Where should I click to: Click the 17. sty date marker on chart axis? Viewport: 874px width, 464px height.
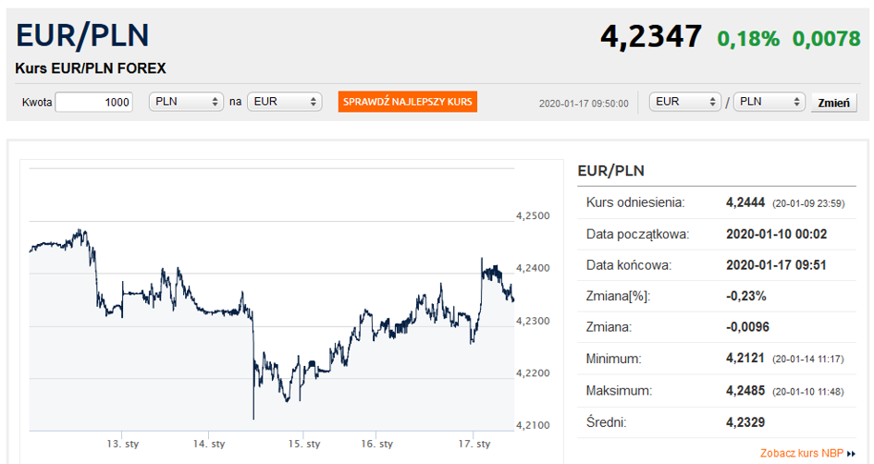(474, 444)
